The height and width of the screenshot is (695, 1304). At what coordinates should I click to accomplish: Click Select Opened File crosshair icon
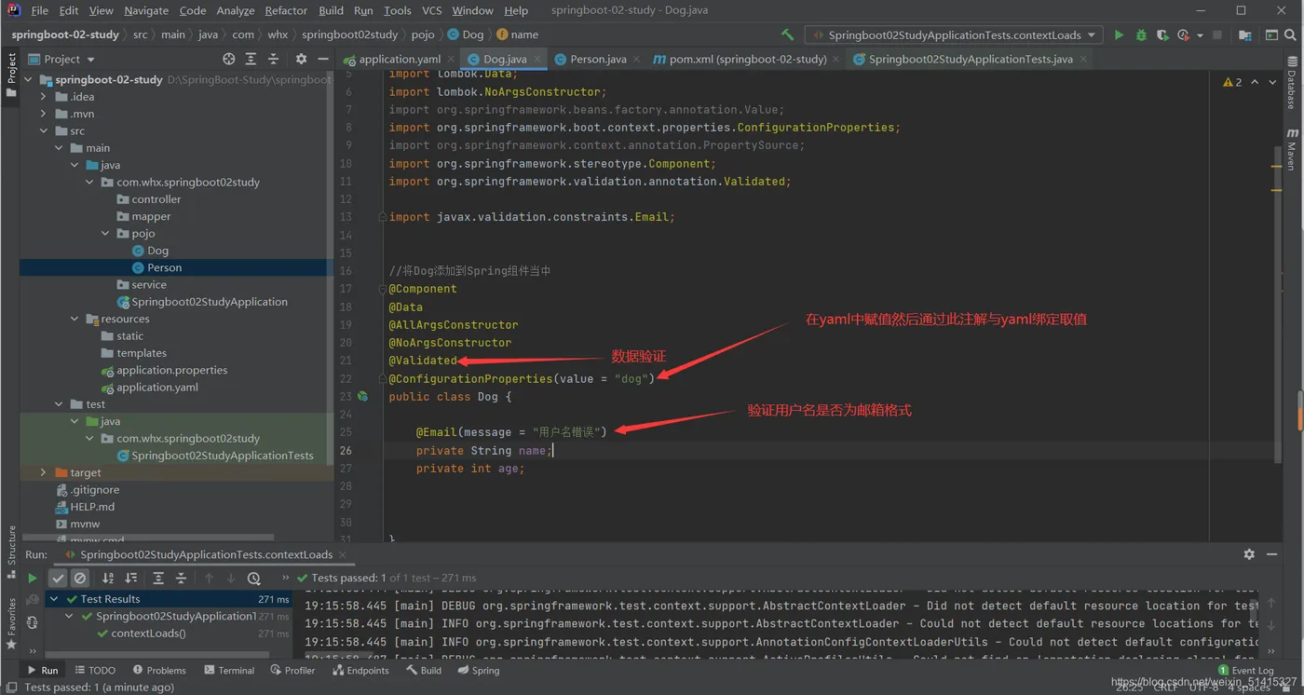pyautogui.click(x=229, y=59)
